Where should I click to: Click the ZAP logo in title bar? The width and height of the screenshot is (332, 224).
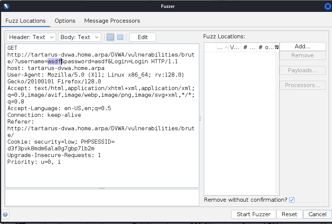point(6,6)
